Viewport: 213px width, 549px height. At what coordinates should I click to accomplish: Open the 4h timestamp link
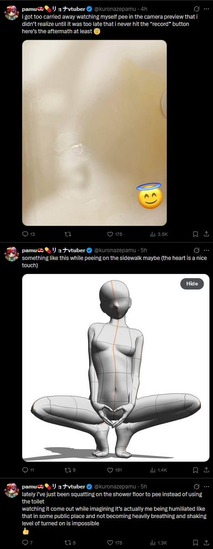[x=144, y=9]
